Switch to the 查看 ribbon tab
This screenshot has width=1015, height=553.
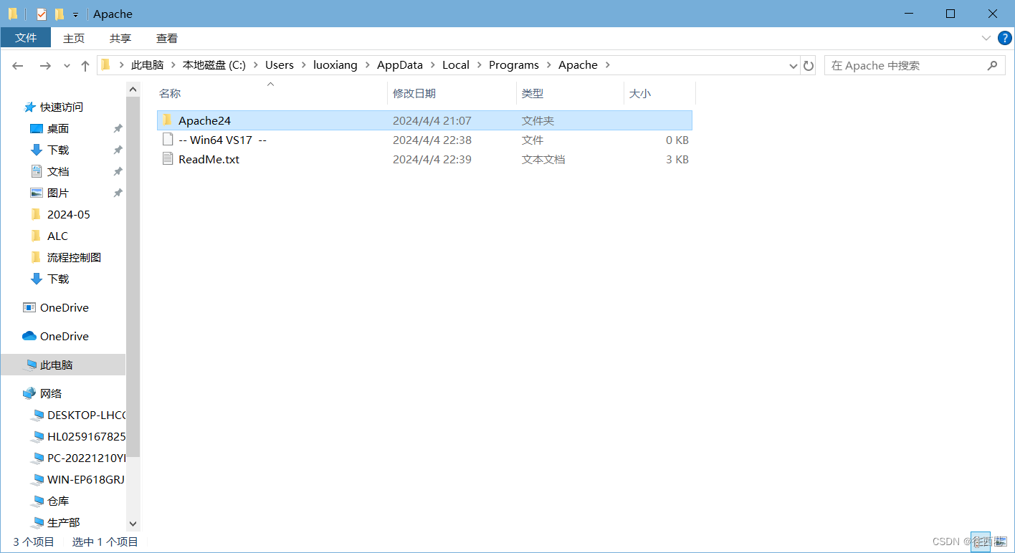click(x=167, y=38)
